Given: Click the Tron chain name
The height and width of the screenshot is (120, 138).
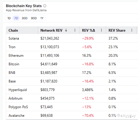Looking at the screenshot, I should 12,47.
